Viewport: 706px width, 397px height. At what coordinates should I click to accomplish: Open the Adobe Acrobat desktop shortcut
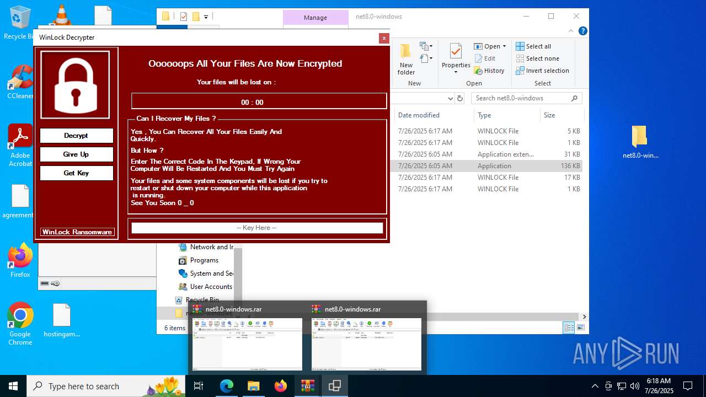click(x=20, y=146)
